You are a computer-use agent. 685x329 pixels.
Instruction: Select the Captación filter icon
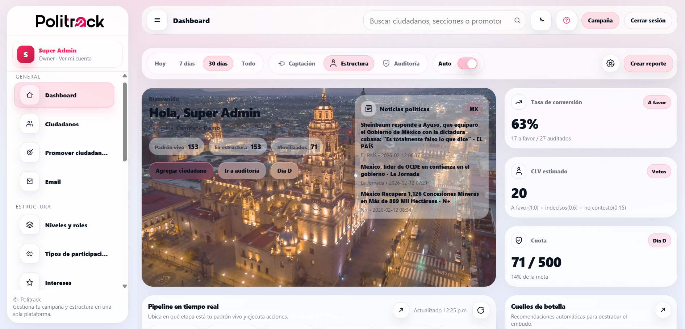[x=282, y=63]
